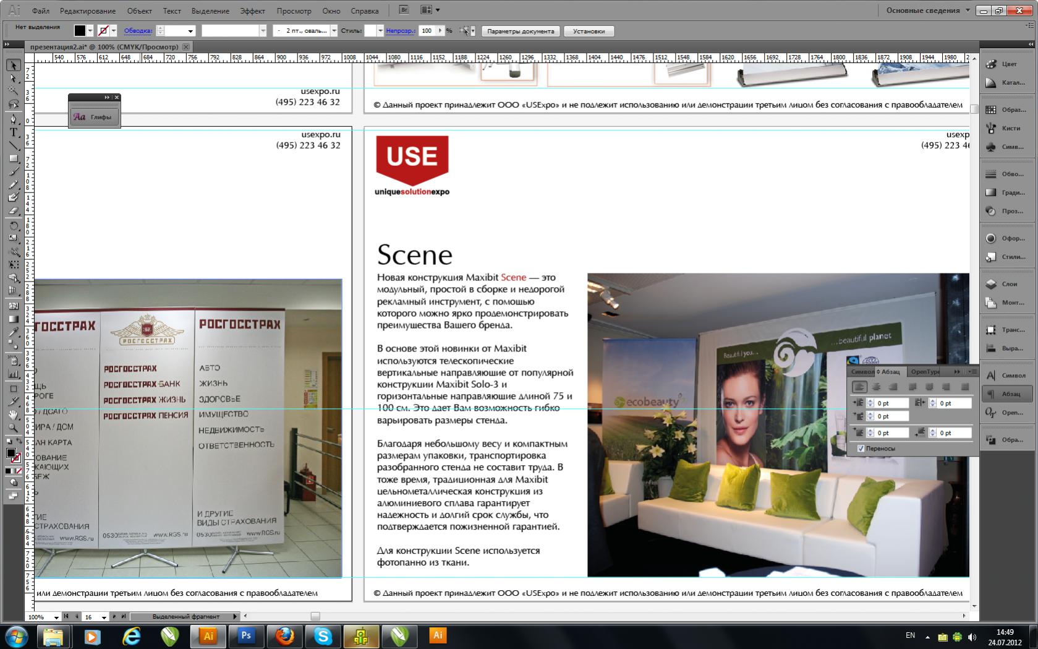Select the Gradient tool
Viewport: 1038px width, 649px height.
[x=13, y=319]
